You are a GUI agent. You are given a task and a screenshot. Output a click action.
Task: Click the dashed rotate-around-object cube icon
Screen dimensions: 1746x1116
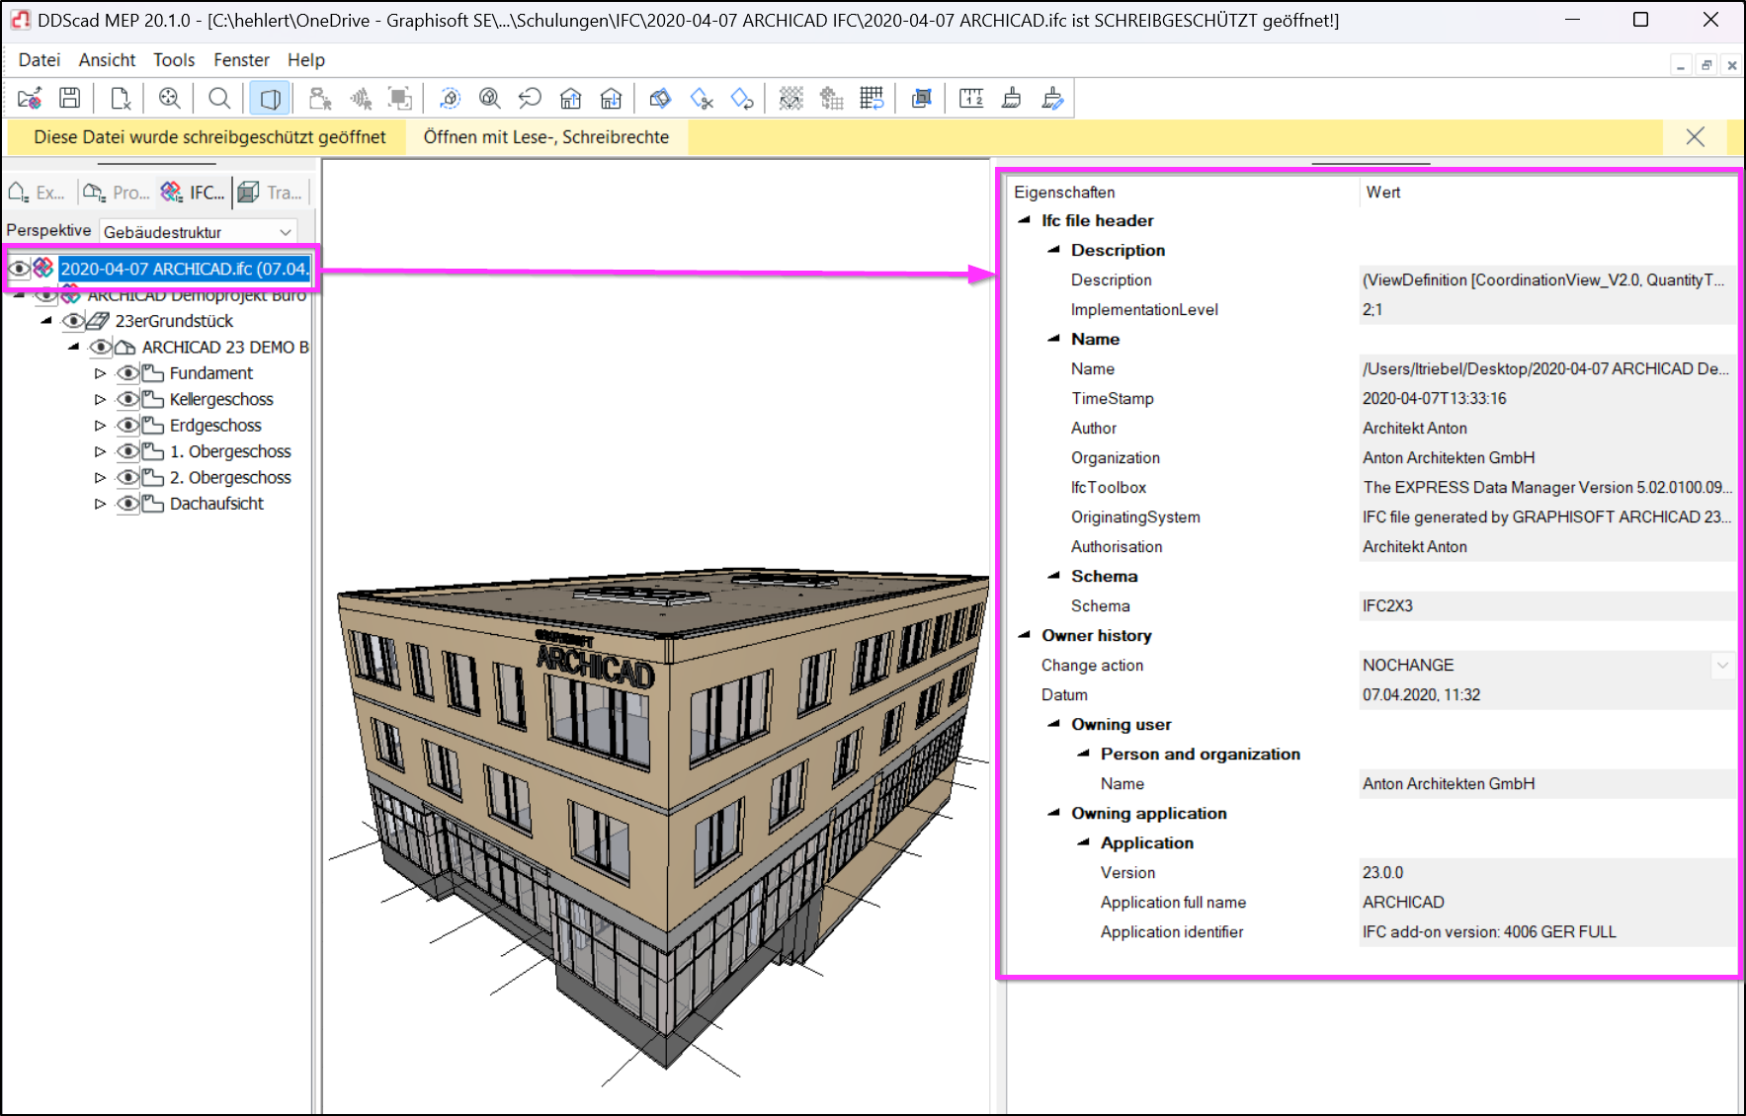[450, 98]
